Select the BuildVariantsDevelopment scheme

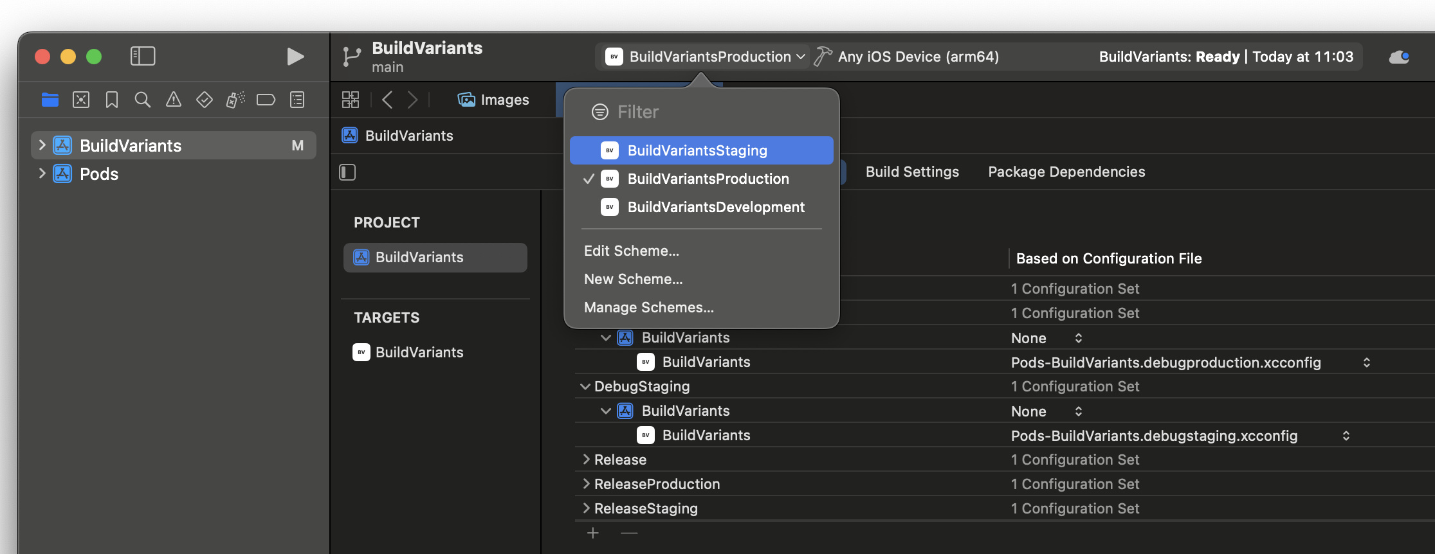click(702, 207)
